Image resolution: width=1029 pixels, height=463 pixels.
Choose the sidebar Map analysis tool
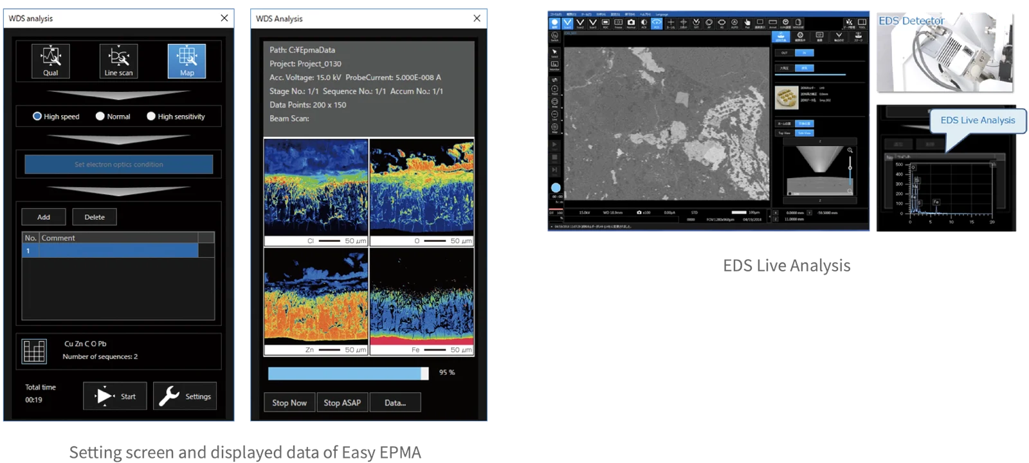(x=554, y=129)
